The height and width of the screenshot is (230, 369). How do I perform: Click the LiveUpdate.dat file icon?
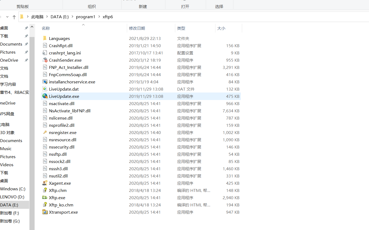[45, 89]
